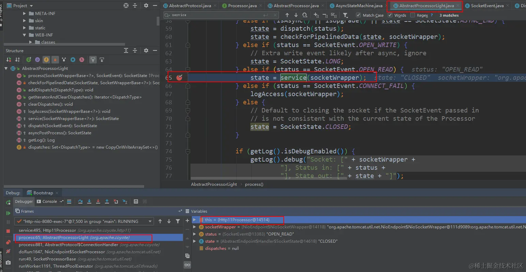Expand the static folder

(x=25, y=28)
